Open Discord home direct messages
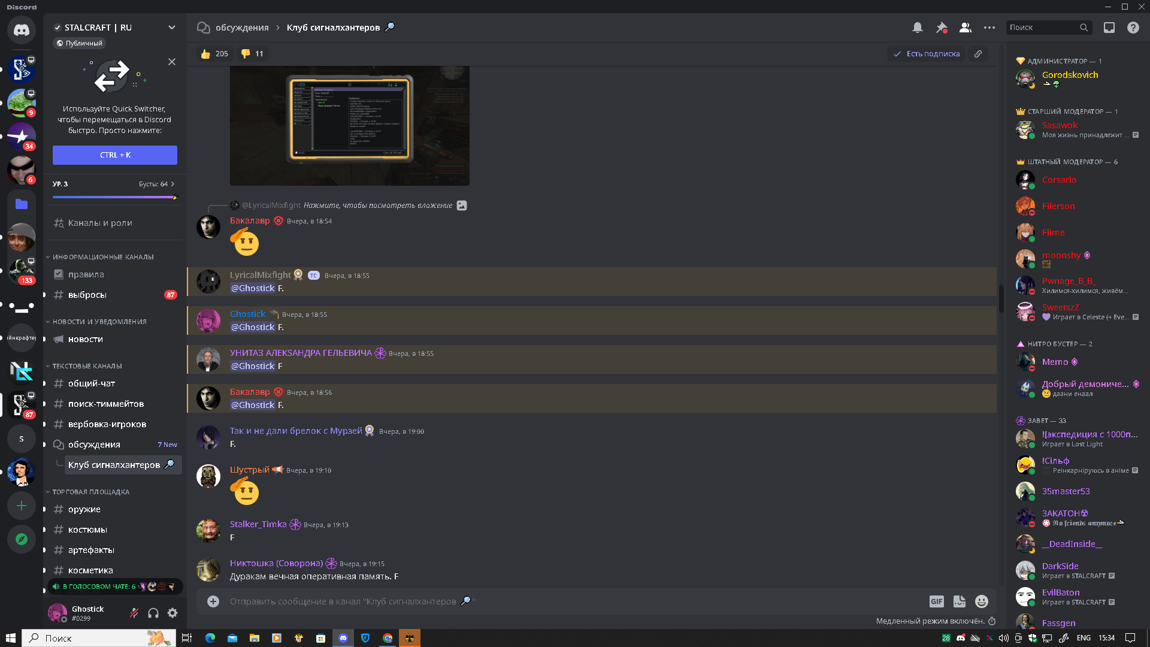The height and width of the screenshot is (647, 1150). pos(22,30)
